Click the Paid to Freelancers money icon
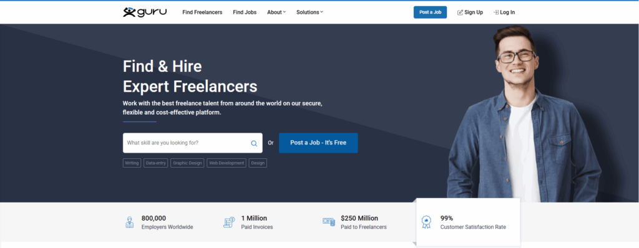The height and width of the screenshot is (248, 639). click(329, 222)
